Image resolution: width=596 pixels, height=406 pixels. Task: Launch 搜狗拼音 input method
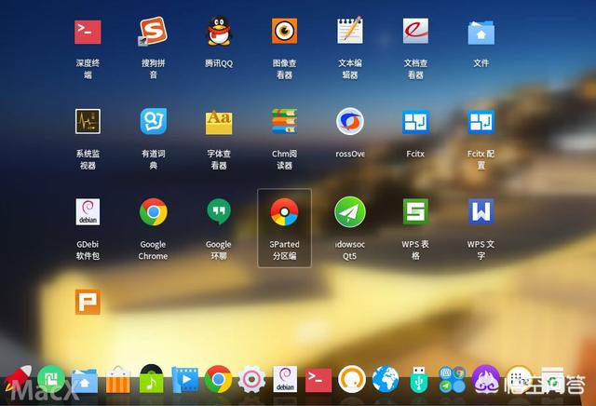153,32
